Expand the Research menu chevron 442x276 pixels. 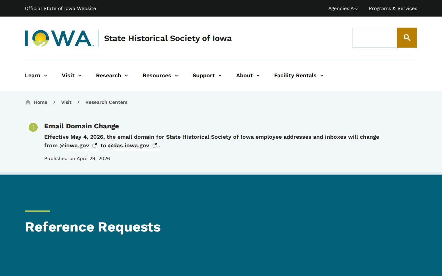[x=126, y=76]
